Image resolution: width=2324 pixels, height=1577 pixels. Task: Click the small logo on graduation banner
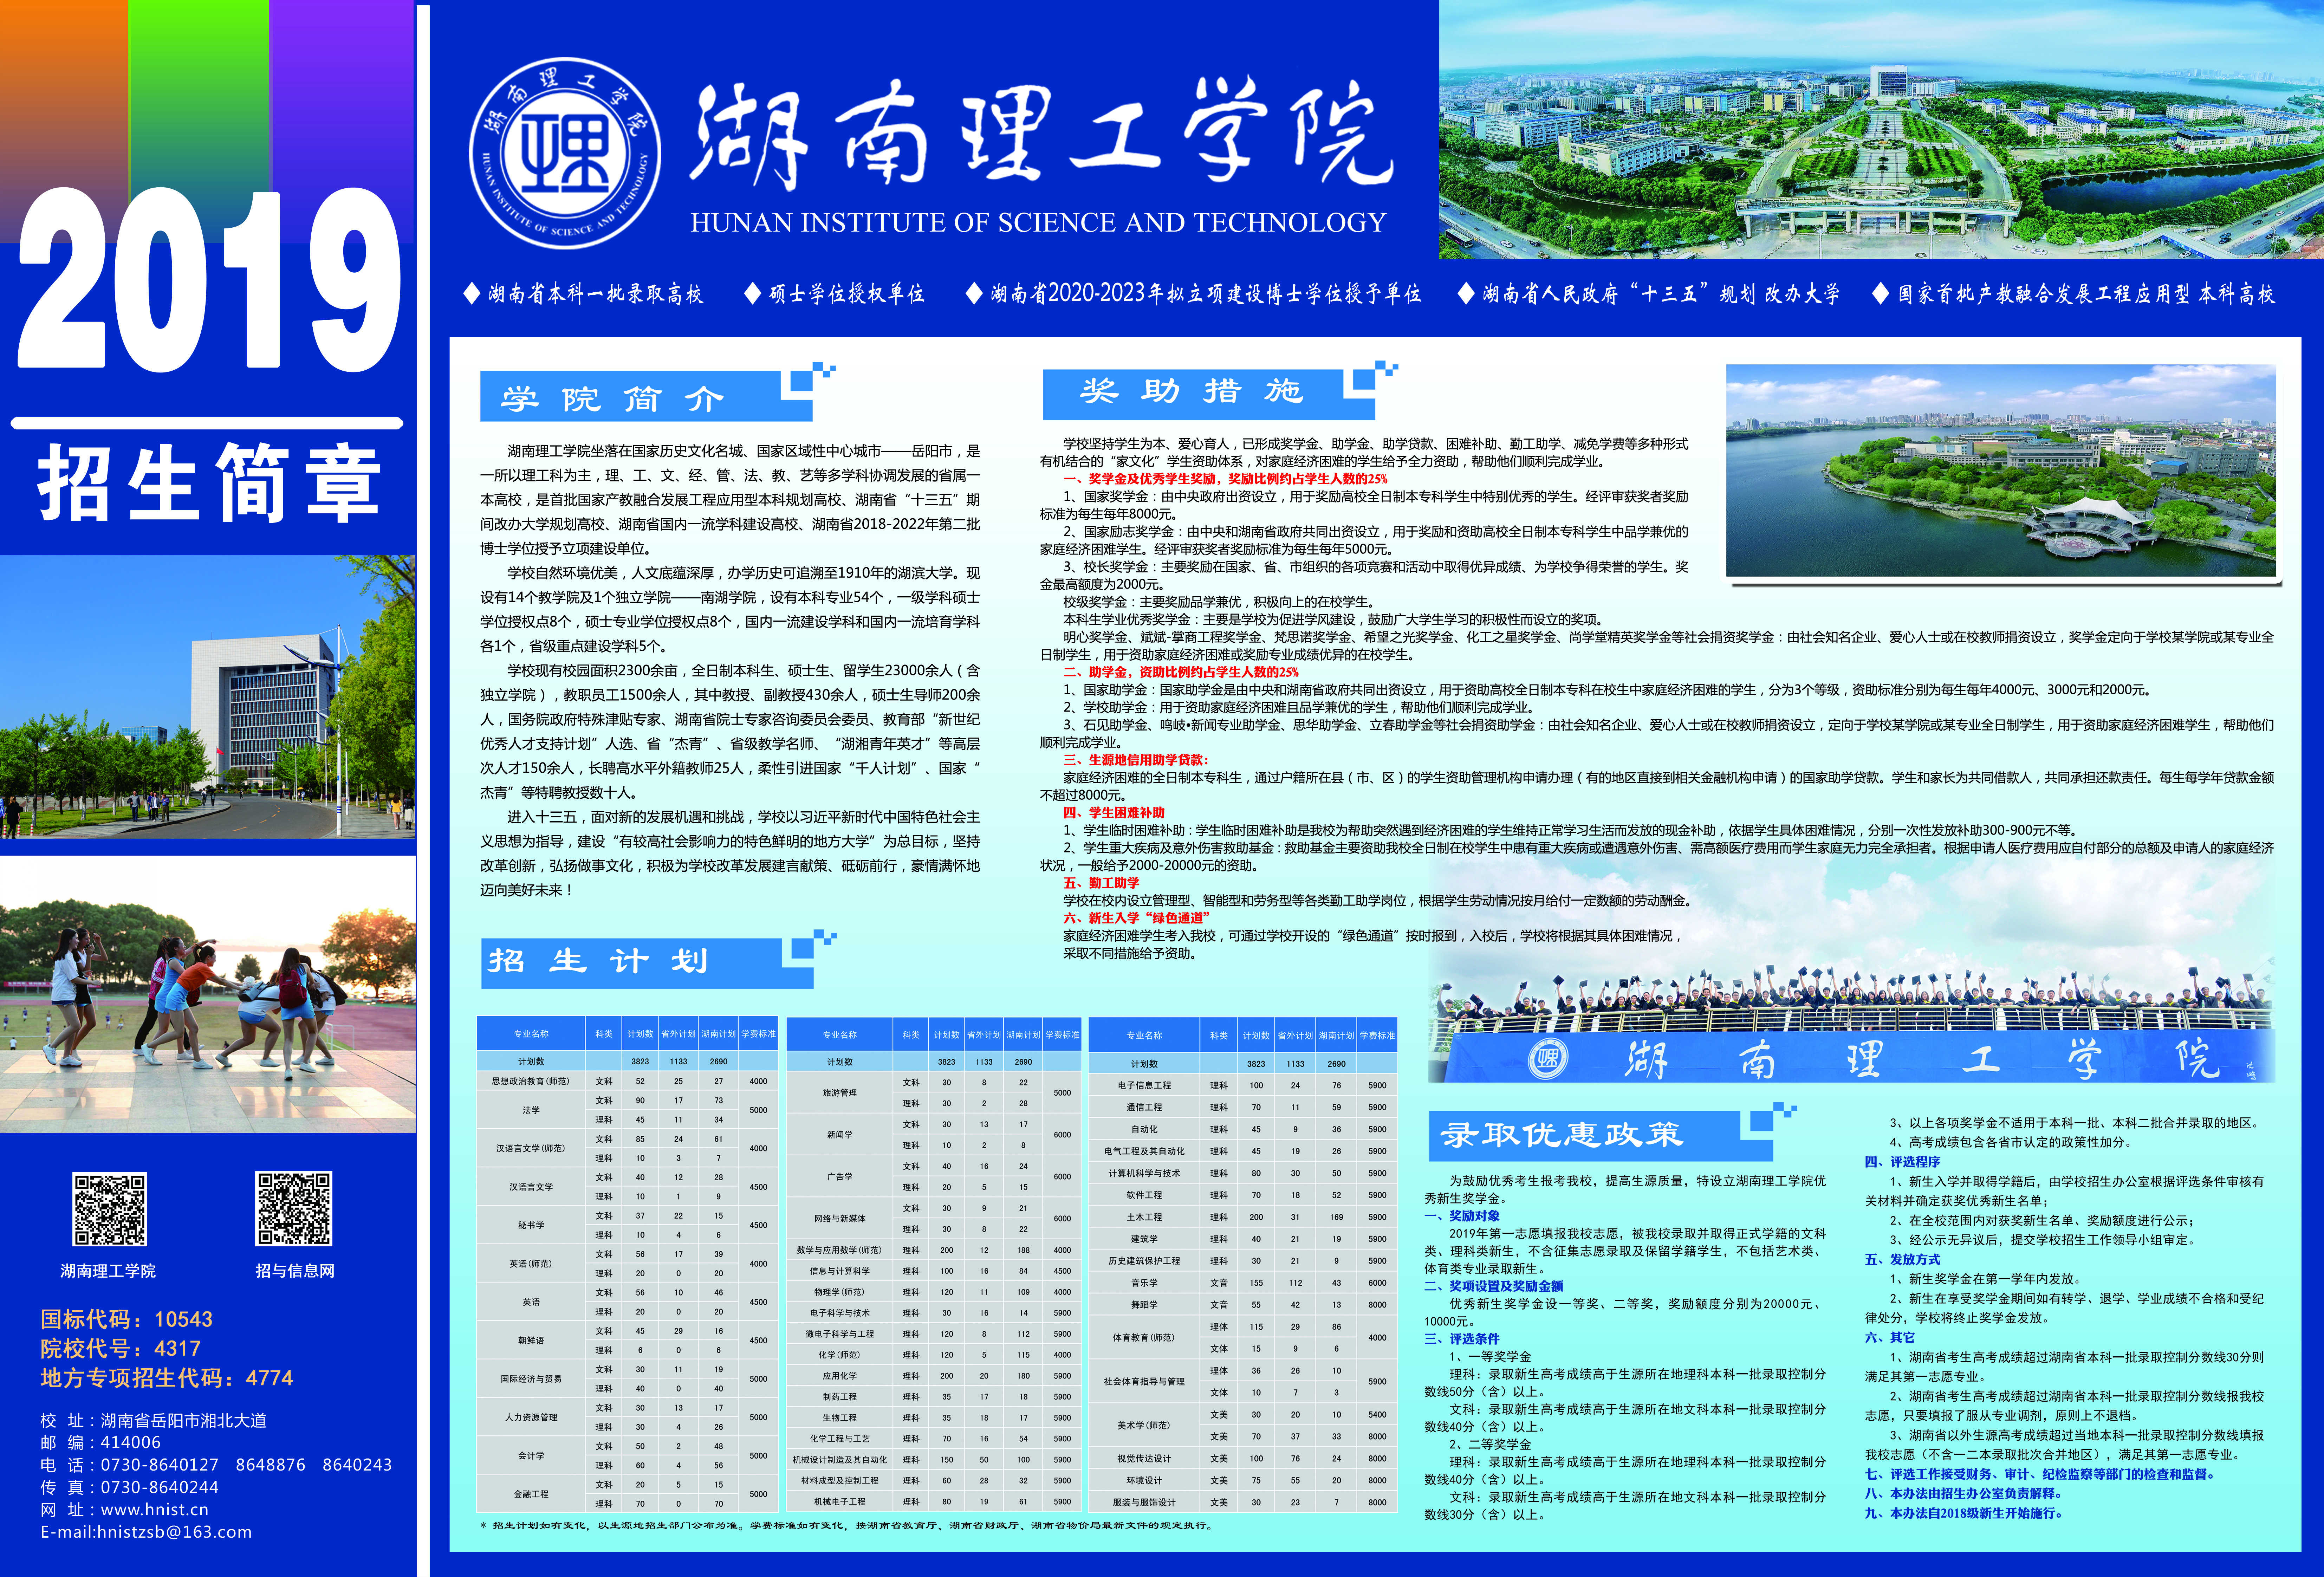(x=1548, y=1059)
